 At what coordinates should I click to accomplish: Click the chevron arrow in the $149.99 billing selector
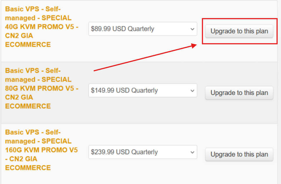pos(192,91)
